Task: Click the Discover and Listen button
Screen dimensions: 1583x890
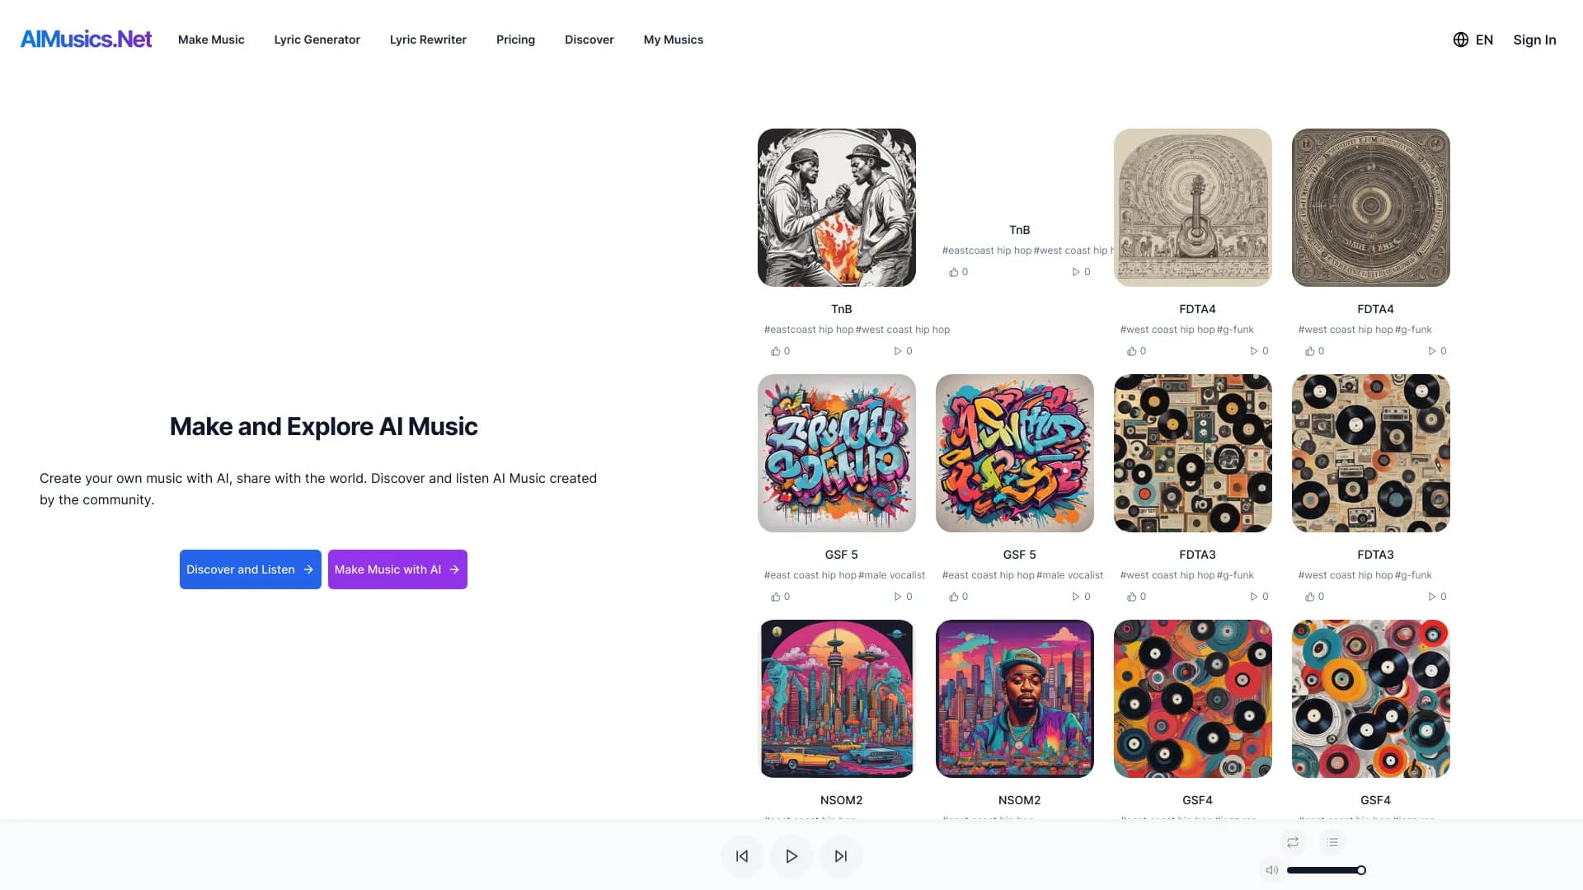Action: point(250,569)
